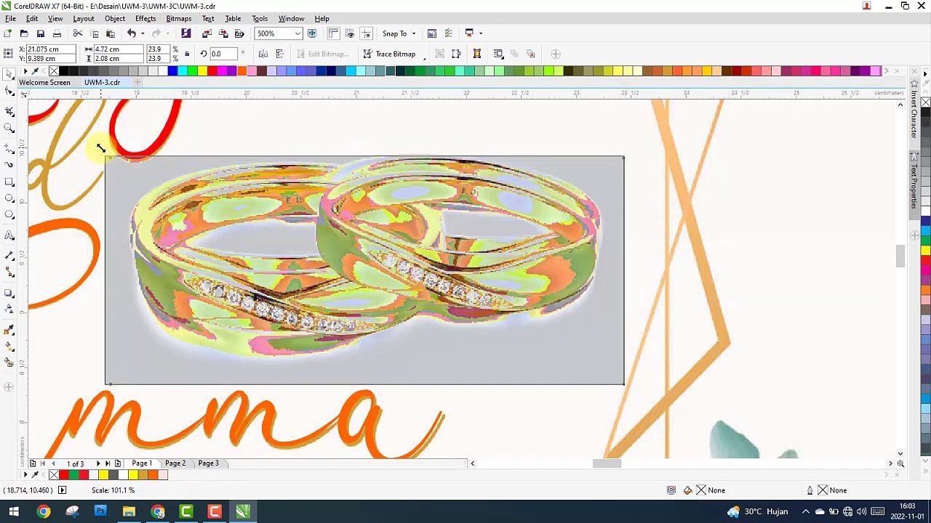The image size is (931, 523).
Task: Mirror the bitmap horizontally
Action: coord(263,54)
